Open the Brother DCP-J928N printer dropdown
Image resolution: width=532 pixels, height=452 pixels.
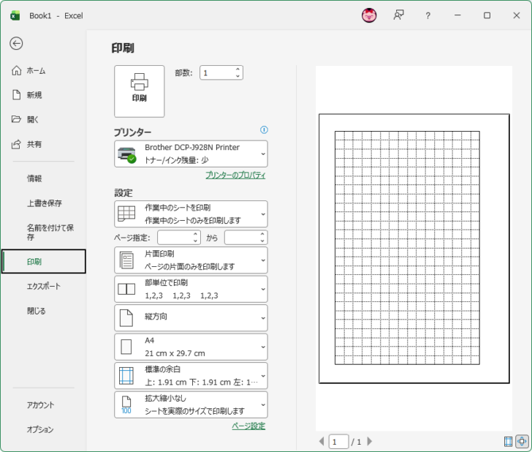(191, 154)
